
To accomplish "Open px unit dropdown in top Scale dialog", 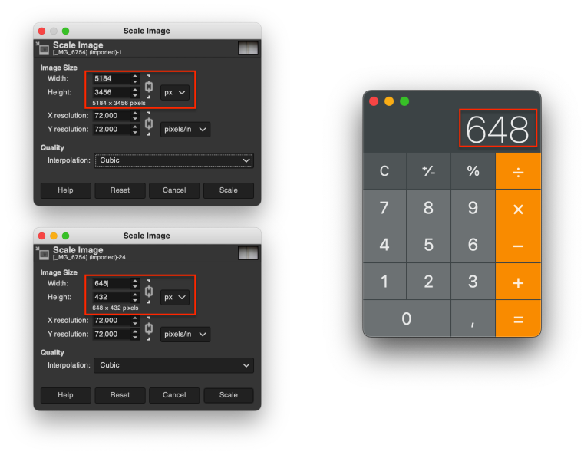I will pyautogui.click(x=175, y=92).
